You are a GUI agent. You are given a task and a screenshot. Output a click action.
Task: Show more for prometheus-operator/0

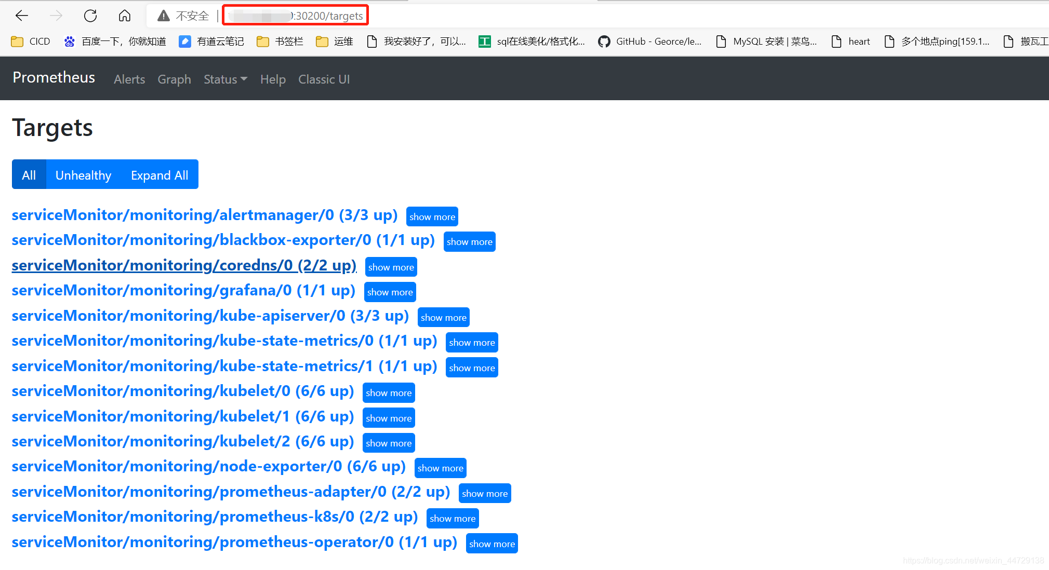tap(492, 544)
